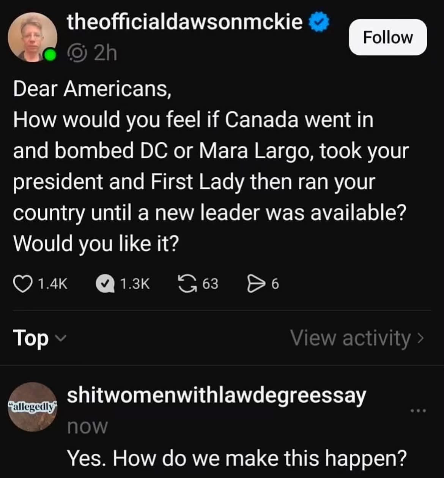
Task: Follow theofficialdawsonmckie
Action: coord(387,38)
